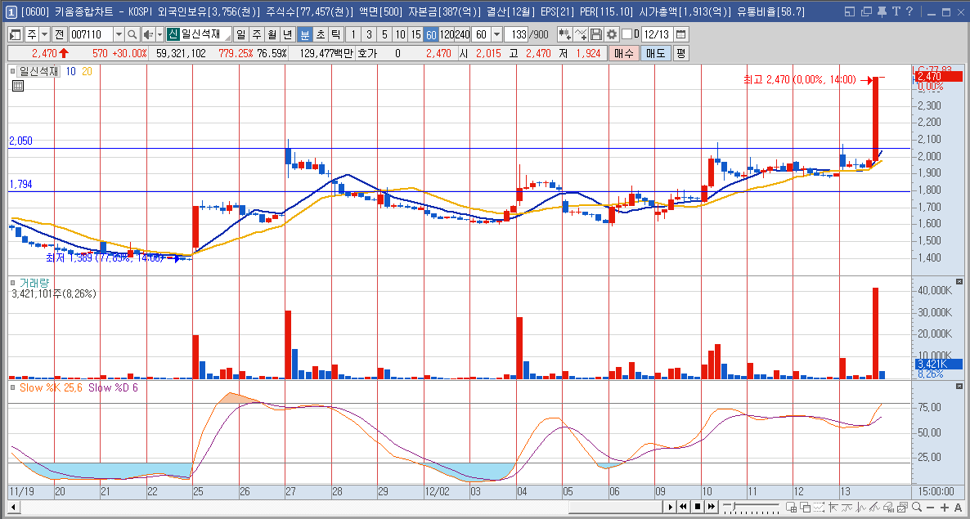The width and height of the screenshot is (970, 519).
Task: Click the screen layout icon in title bar
Action: pos(850,11)
